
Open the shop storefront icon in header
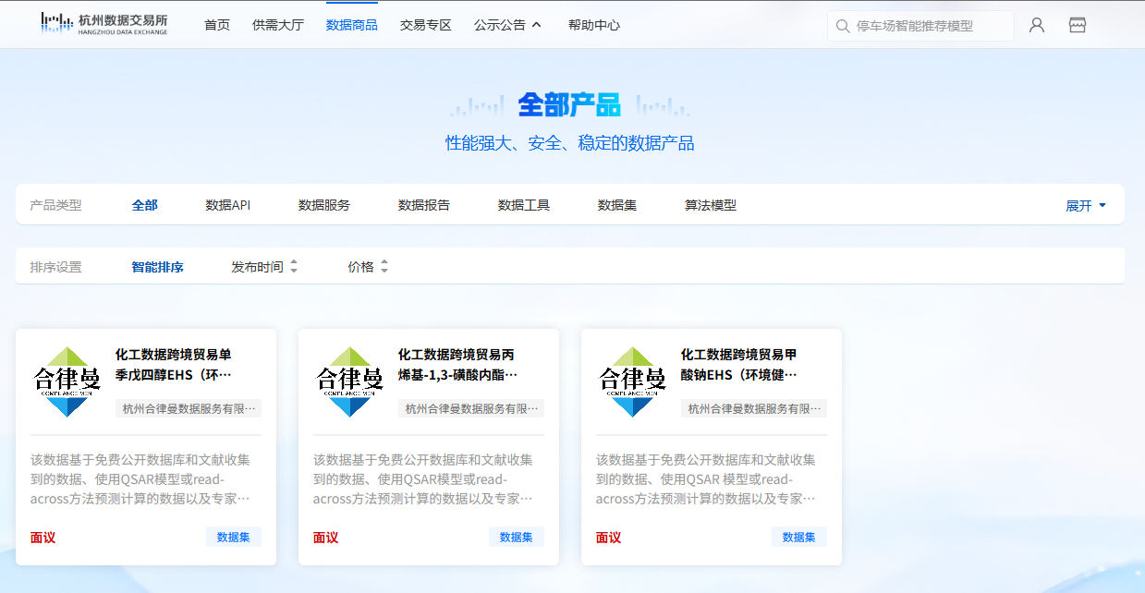point(1077,25)
